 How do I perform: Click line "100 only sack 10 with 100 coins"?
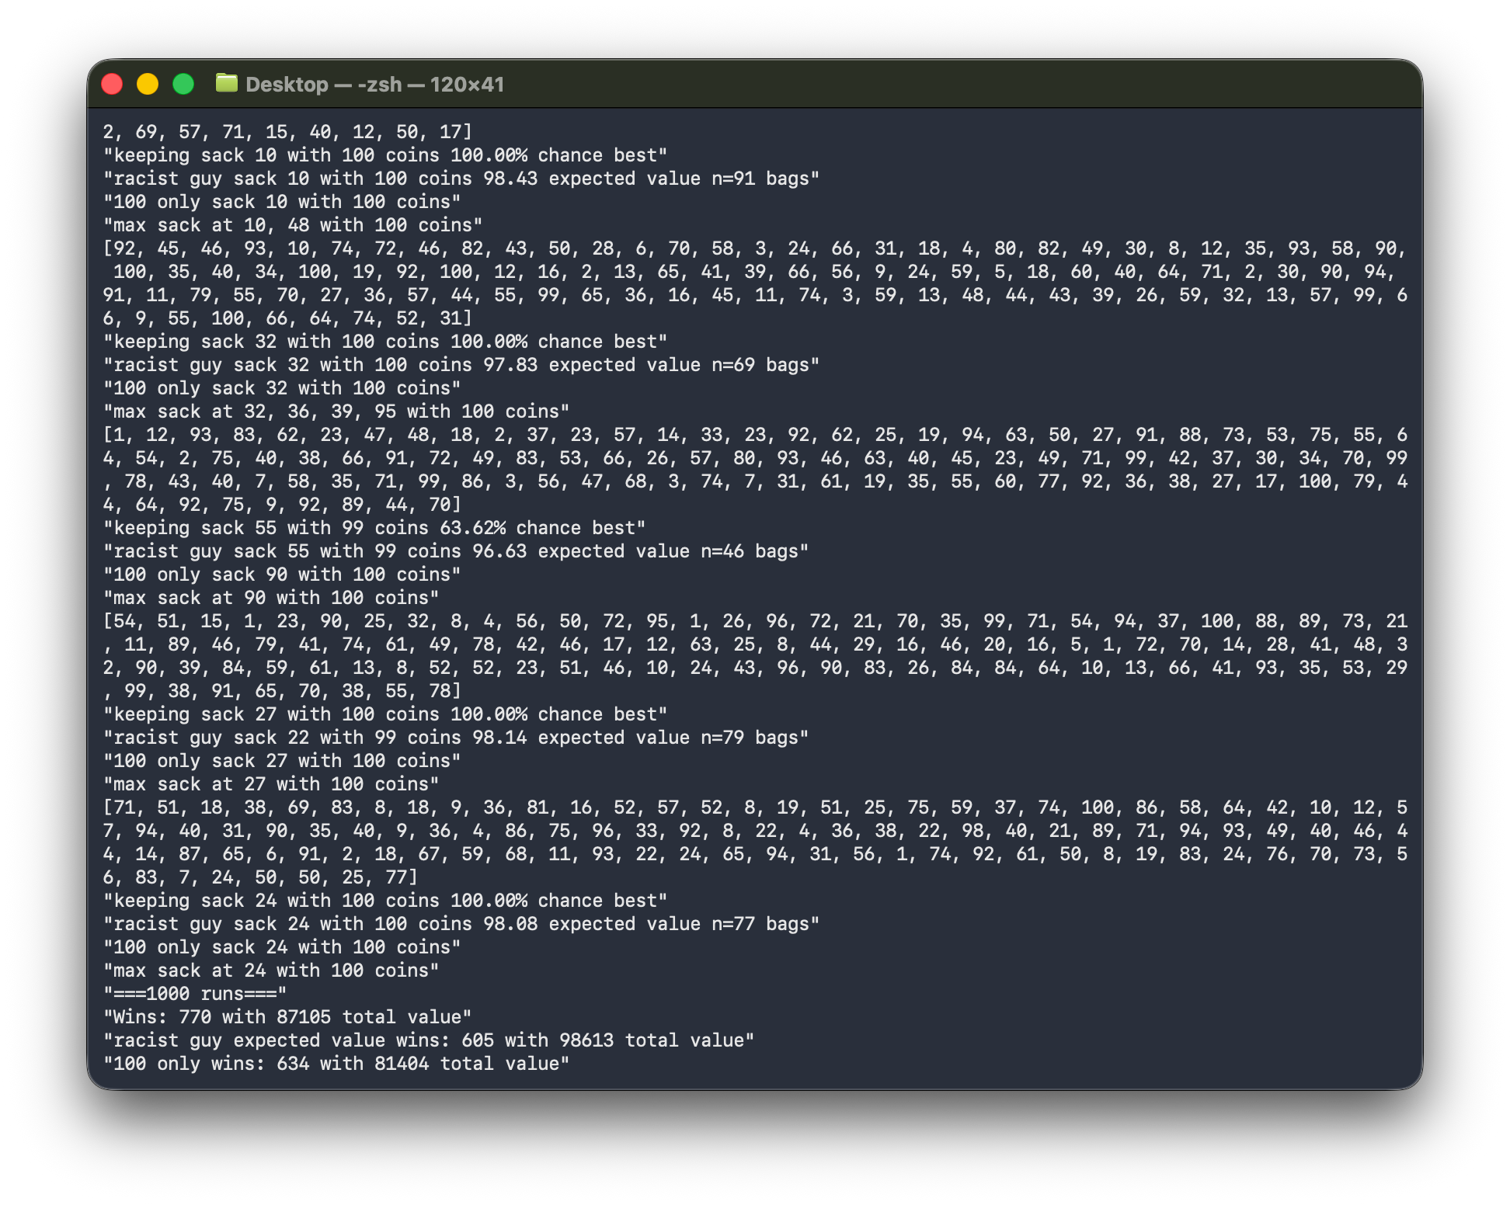point(282,202)
